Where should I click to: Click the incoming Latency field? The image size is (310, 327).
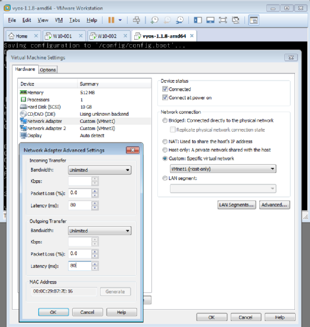[x=80, y=205]
